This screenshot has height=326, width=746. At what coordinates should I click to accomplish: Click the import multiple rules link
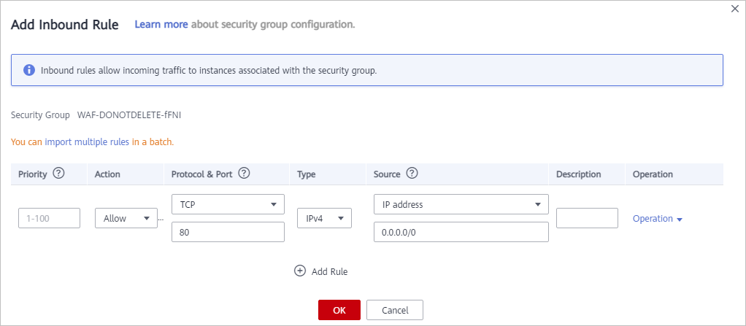pyautogui.click(x=87, y=141)
